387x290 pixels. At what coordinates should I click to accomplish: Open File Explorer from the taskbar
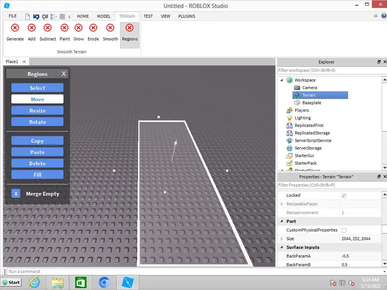pyautogui.click(x=57, y=282)
